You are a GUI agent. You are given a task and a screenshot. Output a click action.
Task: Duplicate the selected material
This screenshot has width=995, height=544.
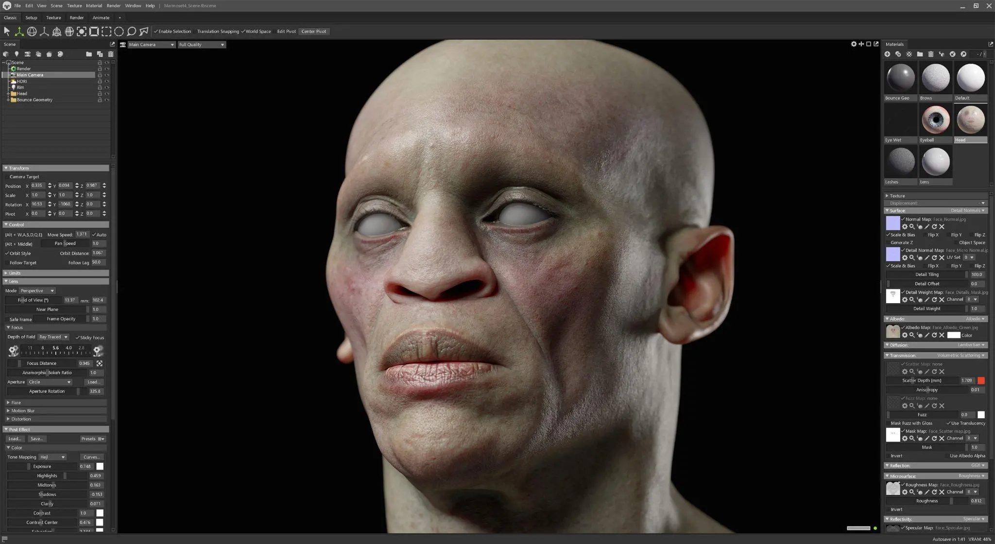[x=898, y=54]
